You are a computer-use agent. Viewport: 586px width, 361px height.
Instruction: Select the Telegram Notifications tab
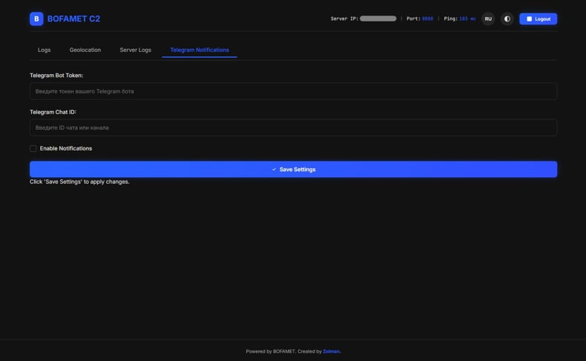pyautogui.click(x=200, y=50)
